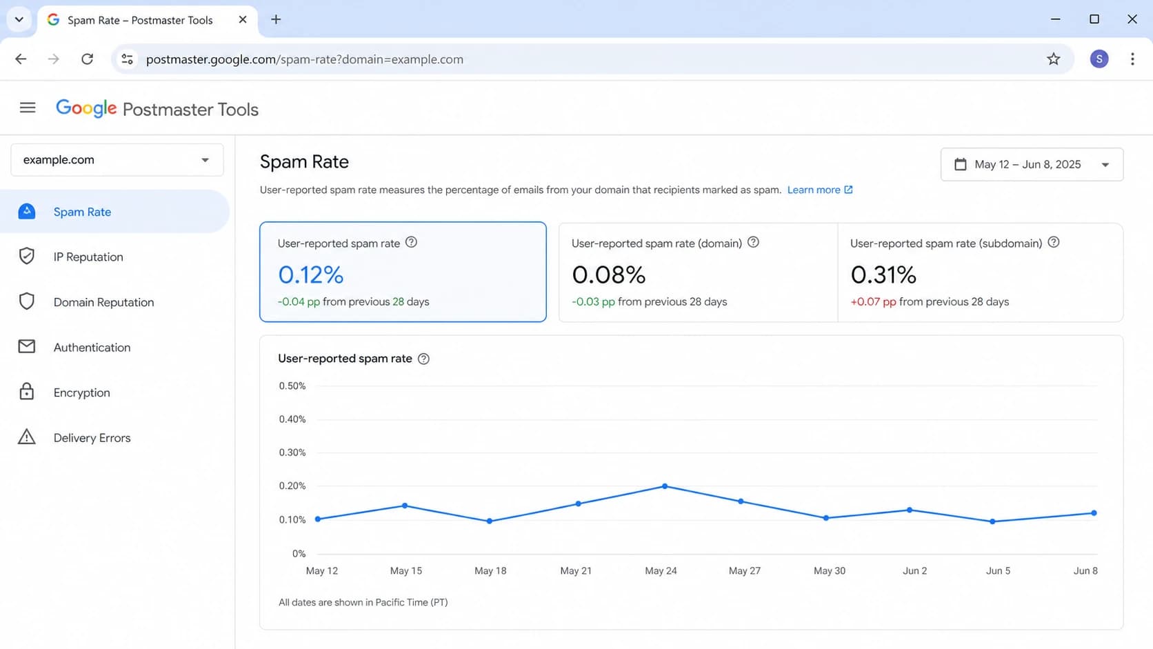This screenshot has height=649, width=1153.
Task: Click the Domain Reputation shield icon
Action: click(x=27, y=301)
